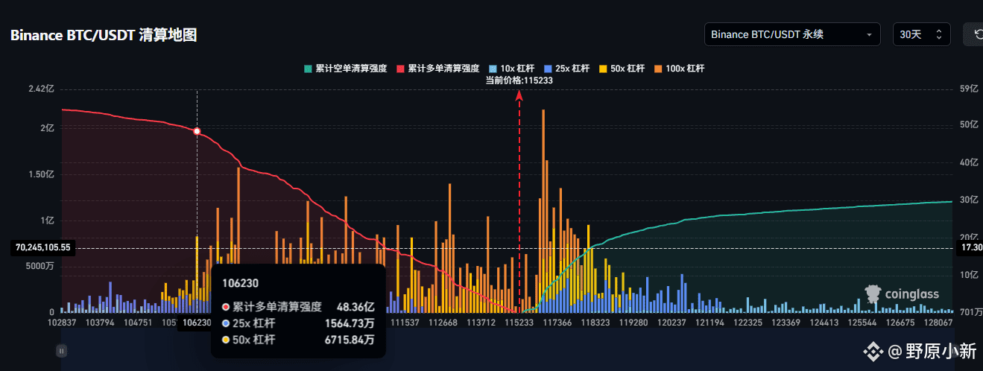Click the x-axis label 117366
This screenshot has height=371, width=983.
(x=557, y=323)
